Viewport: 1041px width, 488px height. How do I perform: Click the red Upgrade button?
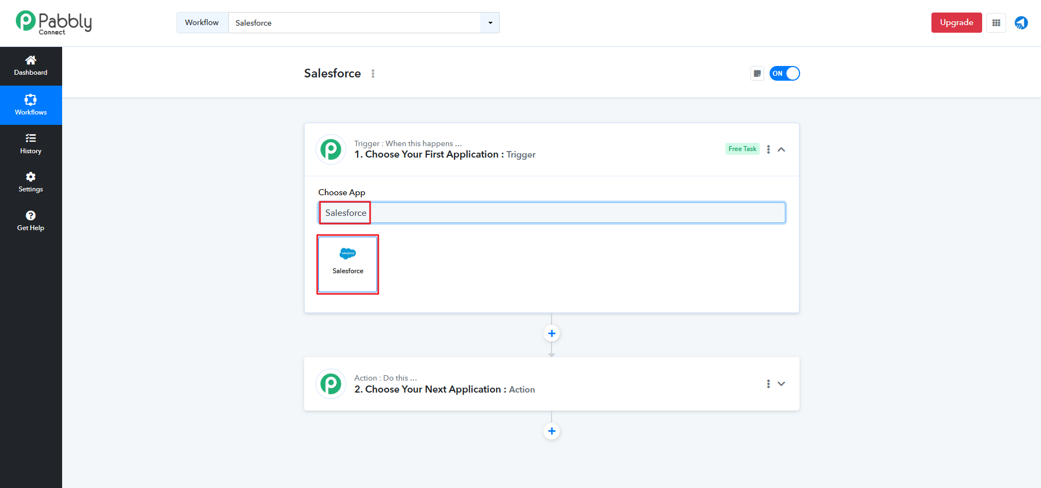(956, 23)
